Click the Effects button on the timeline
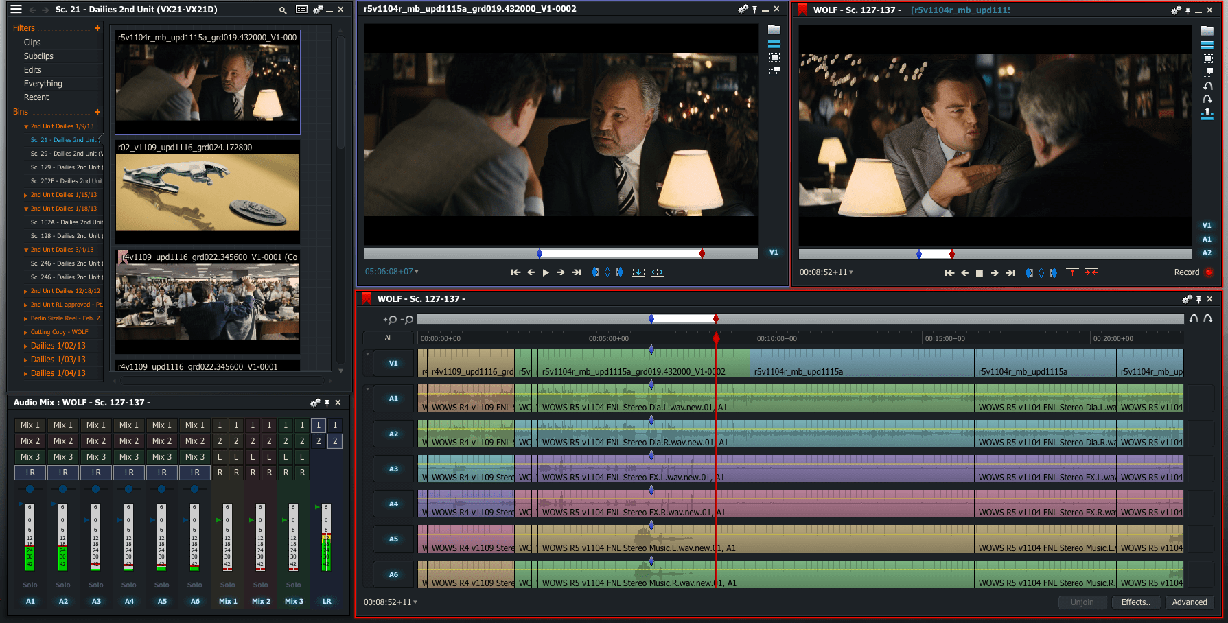This screenshot has height=623, width=1228. pos(1135,602)
